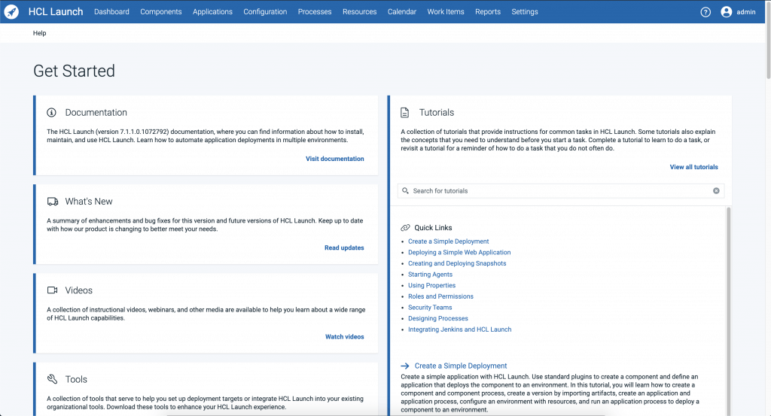The width and height of the screenshot is (771, 416).
Task: Click the Tutorials document icon
Action: click(x=405, y=113)
